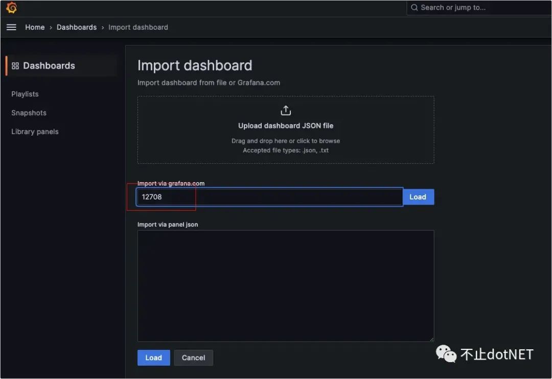Click the Grafana logo icon
This screenshot has width=552, height=379.
point(11,8)
